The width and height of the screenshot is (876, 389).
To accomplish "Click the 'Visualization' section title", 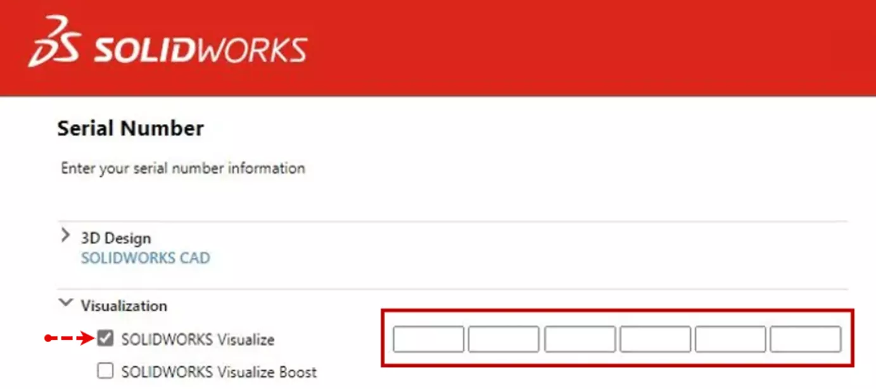I will (124, 306).
